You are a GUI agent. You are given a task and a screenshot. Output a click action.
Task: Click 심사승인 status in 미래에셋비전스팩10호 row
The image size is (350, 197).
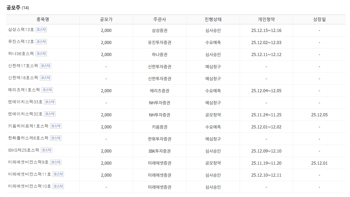pyautogui.click(x=213, y=187)
